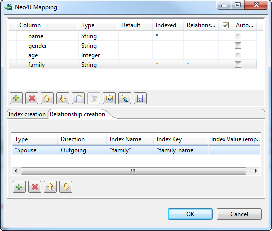
Task: Close the Neo4J Mapping window
Action: coord(256,5)
